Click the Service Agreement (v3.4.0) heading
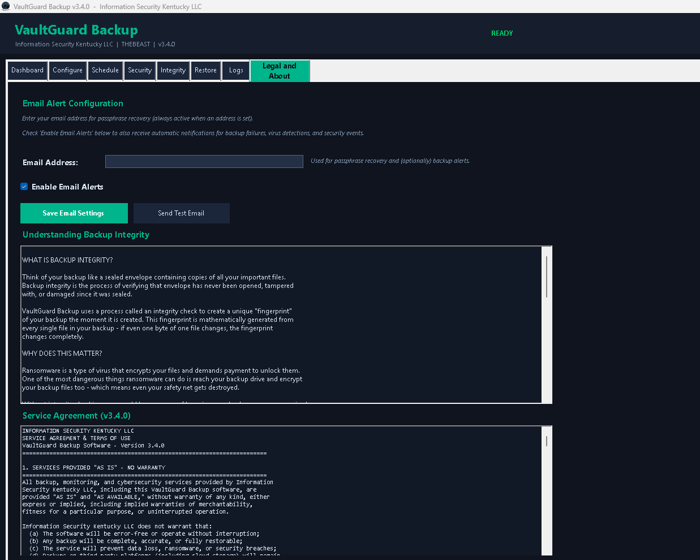 pyautogui.click(x=76, y=416)
